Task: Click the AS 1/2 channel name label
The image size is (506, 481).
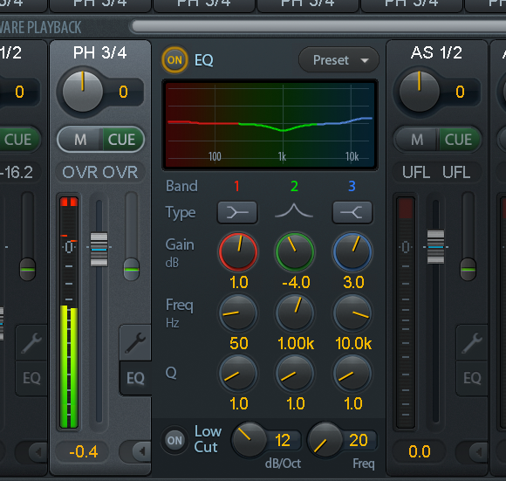Action: [436, 52]
